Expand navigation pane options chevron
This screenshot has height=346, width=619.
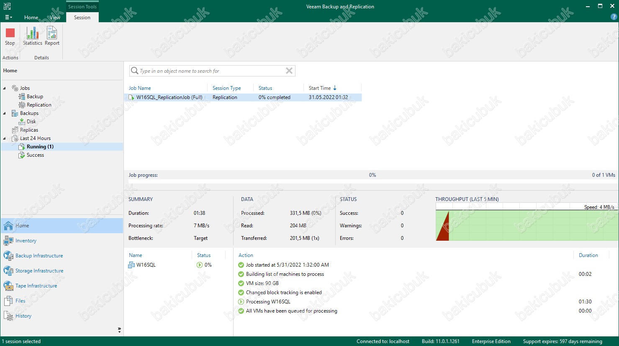coord(119,330)
